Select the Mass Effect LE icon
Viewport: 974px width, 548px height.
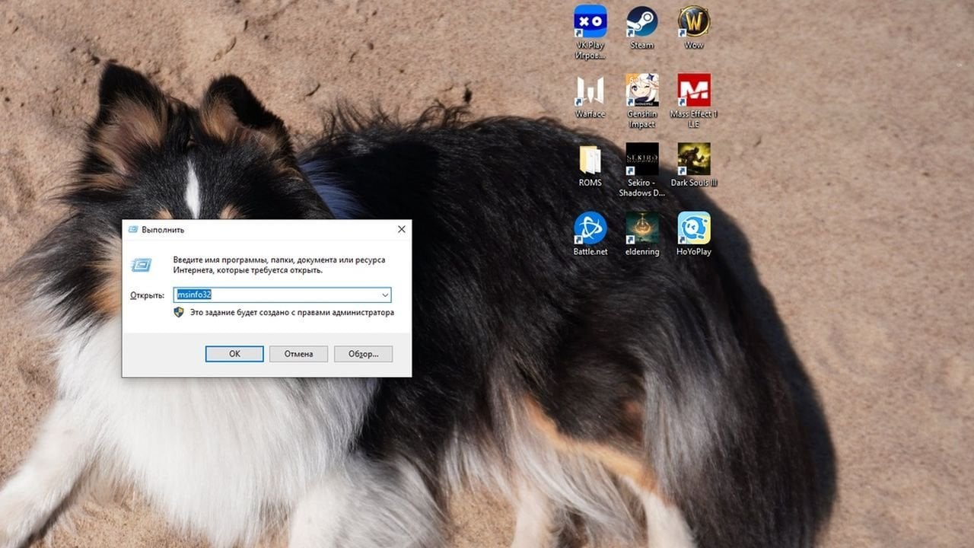click(693, 91)
